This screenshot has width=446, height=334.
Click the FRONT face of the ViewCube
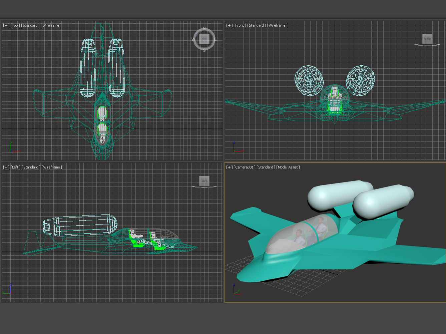[427, 39]
